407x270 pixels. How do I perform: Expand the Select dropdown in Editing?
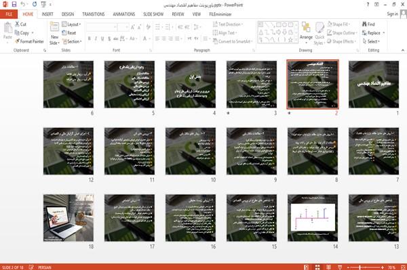click(x=371, y=41)
